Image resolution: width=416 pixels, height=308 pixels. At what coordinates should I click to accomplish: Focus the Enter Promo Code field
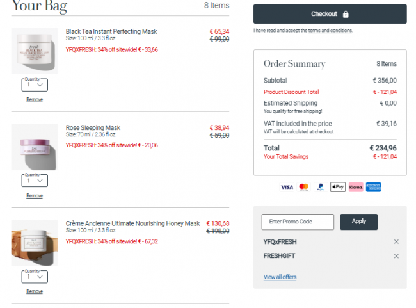(x=298, y=222)
